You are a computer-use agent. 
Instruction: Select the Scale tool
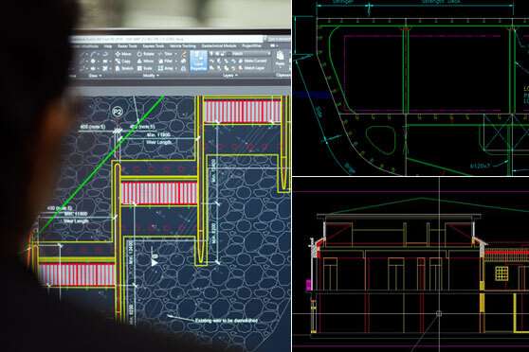[x=145, y=68]
